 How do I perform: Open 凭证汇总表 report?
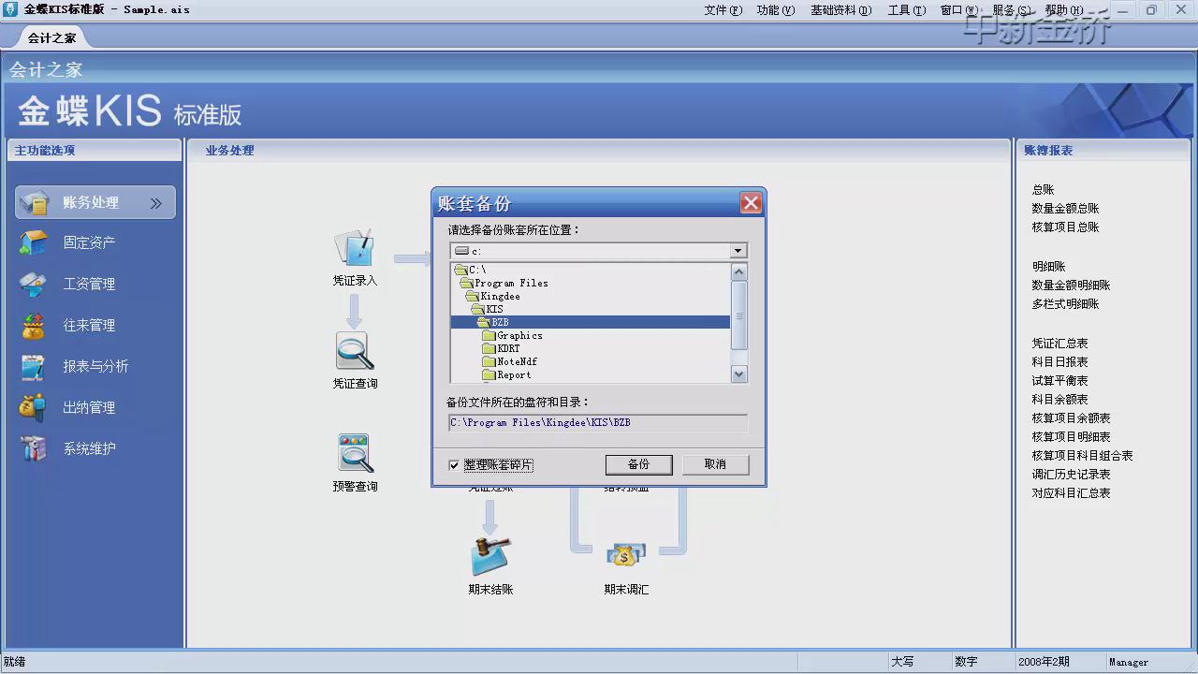click(x=1059, y=344)
